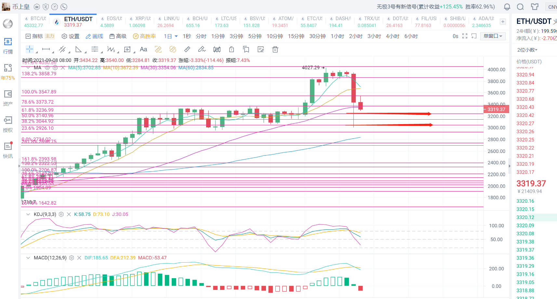The image size is (557, 299).
Task: Select the crosshair cursor drawing tool
Action: (30, 49)
